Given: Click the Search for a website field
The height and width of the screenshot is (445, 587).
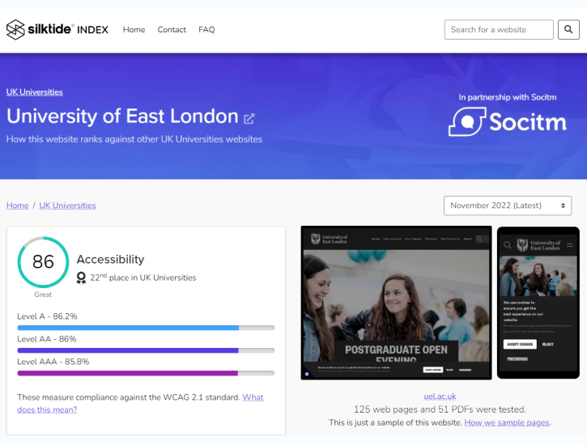Looking at the screenshot, I should [x=499, y=30].
